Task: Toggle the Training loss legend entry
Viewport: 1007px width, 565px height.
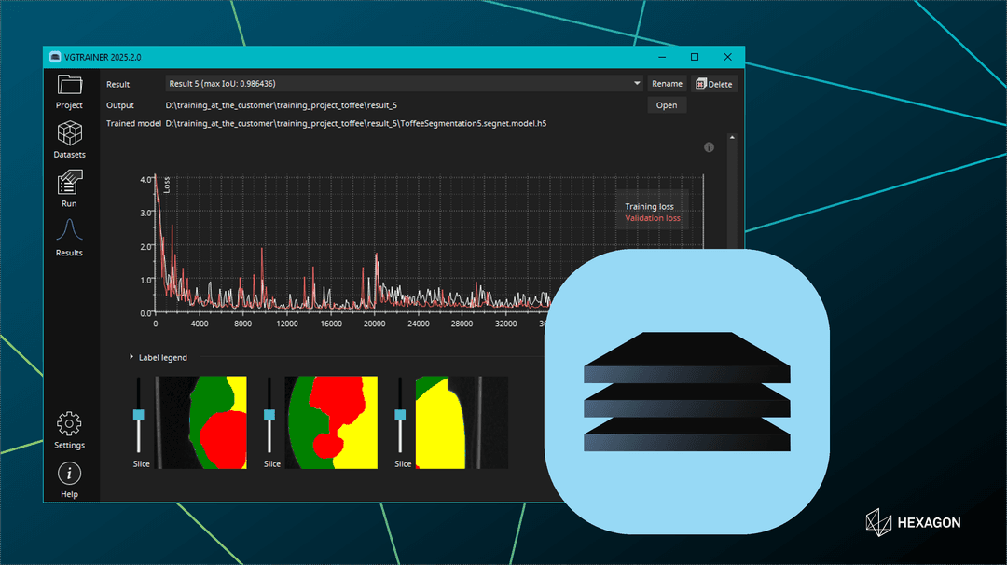Action: [x=651, y=207]
